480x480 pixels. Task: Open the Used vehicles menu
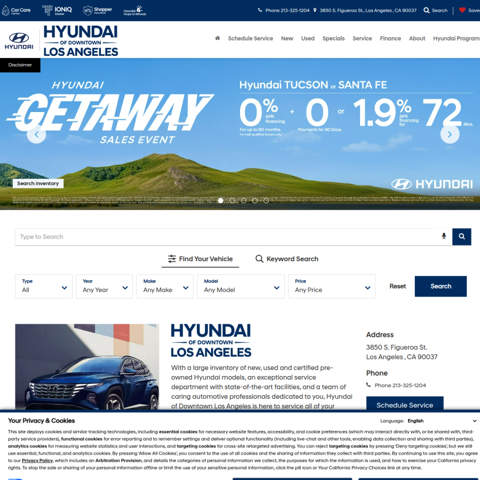pyautogui.click(x=308, y=38)
